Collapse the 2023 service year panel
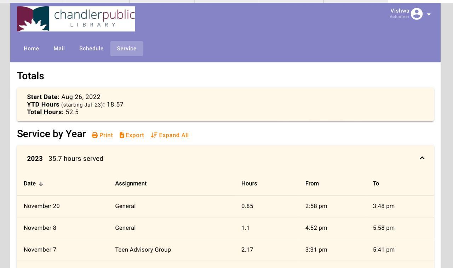 tap(422, 158)
